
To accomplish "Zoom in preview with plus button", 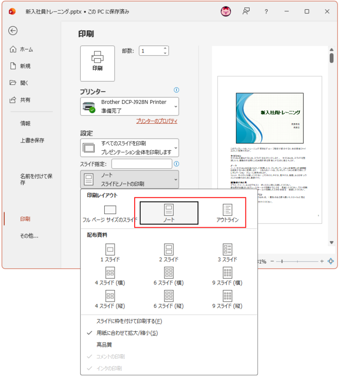I will tap(322, 262).
